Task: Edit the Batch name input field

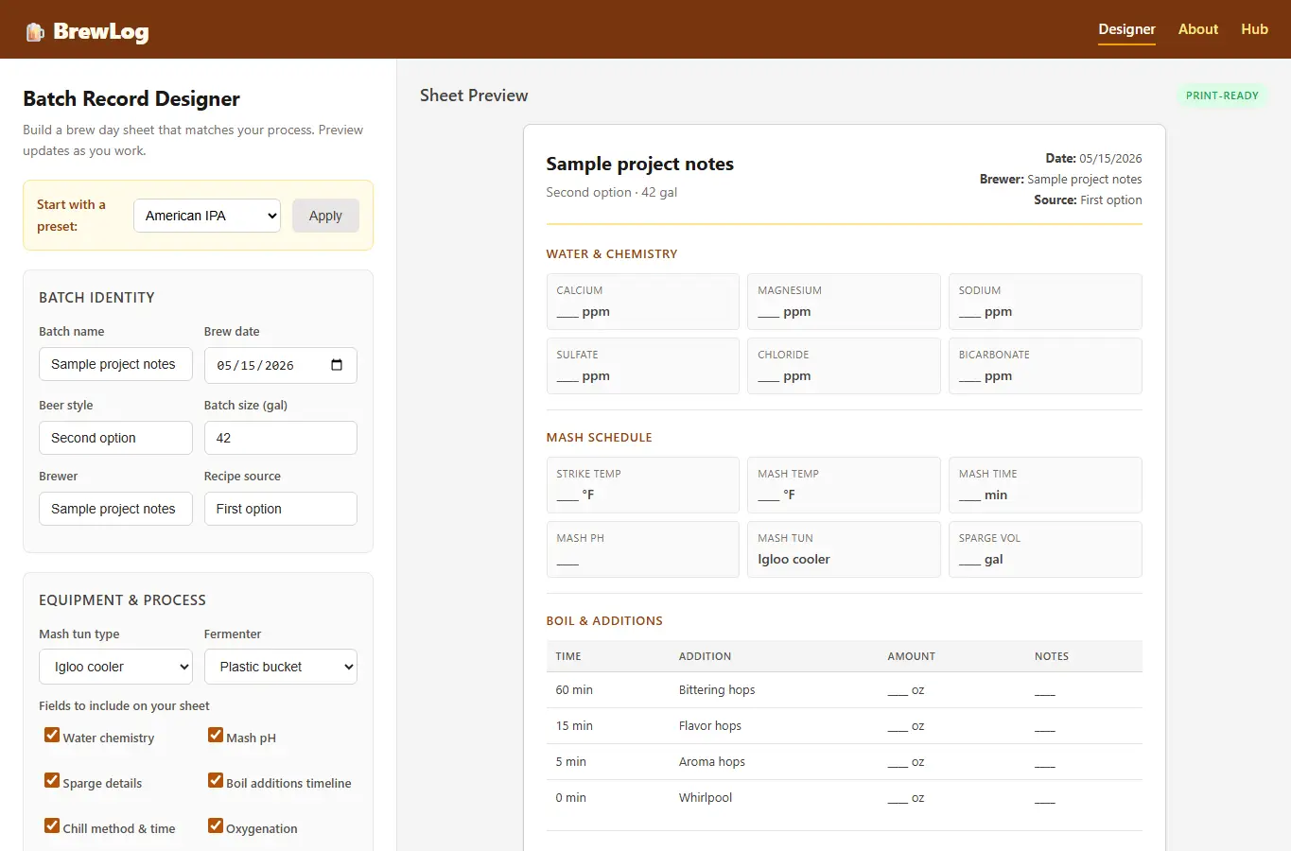Action: (x=115, y=364)
